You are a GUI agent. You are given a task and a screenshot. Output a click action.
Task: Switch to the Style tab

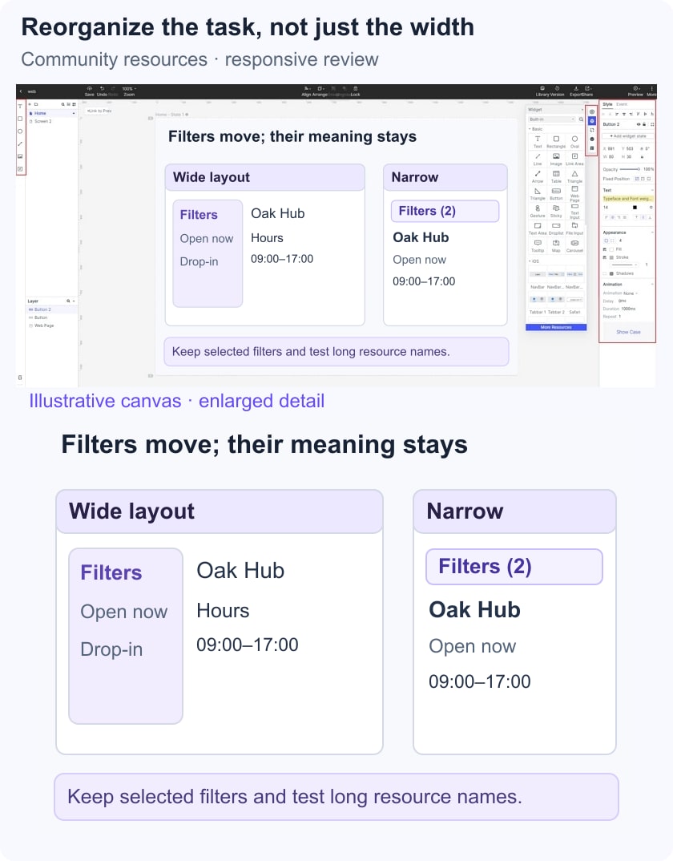[607, 104]
